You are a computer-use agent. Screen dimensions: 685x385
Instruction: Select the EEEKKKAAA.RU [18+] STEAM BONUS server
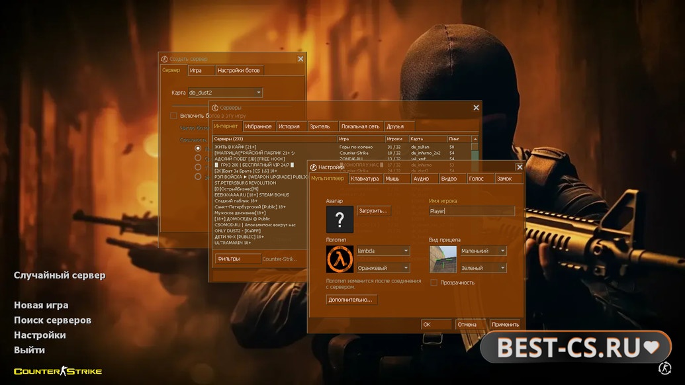click(260, 194)
